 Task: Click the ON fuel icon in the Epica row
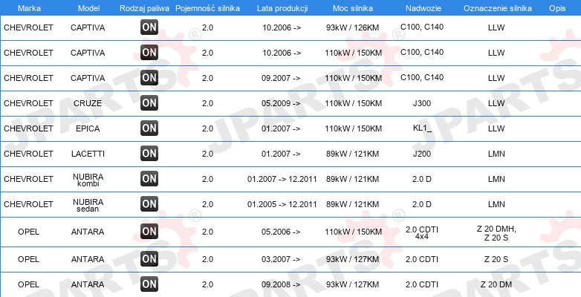pyautogui.click(x=149, y=128)
